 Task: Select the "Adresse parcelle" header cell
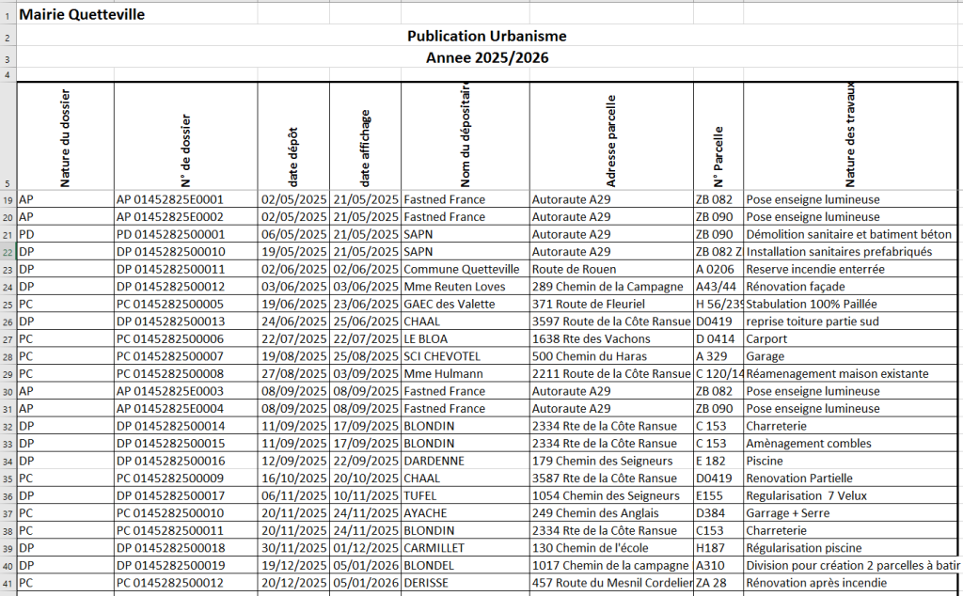pyautogui.click(x=610, y=136)
